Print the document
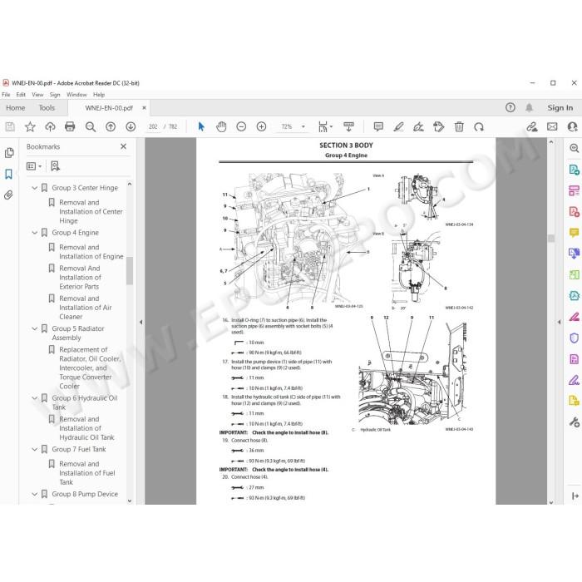Viewport: 582px width, 582px height. (x=70, y=127)
